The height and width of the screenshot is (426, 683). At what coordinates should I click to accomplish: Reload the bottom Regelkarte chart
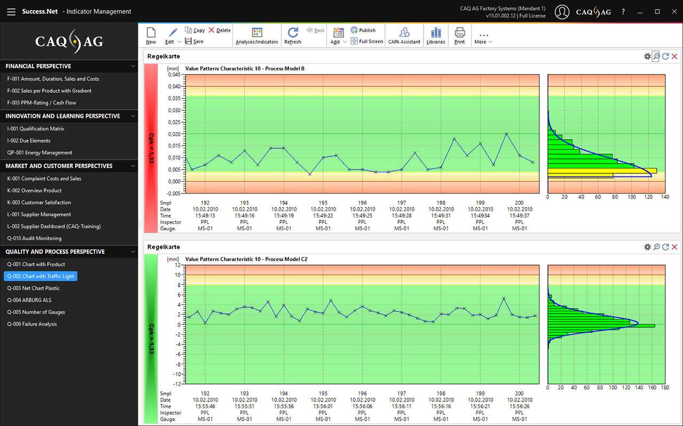pos(665,247)
